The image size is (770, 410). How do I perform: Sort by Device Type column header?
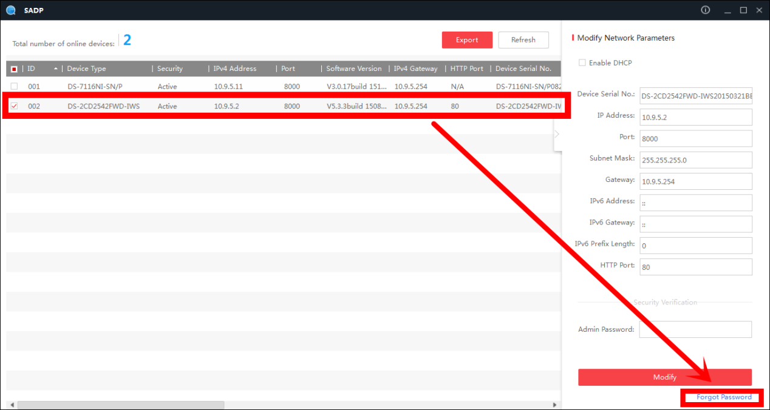[87, 69]
